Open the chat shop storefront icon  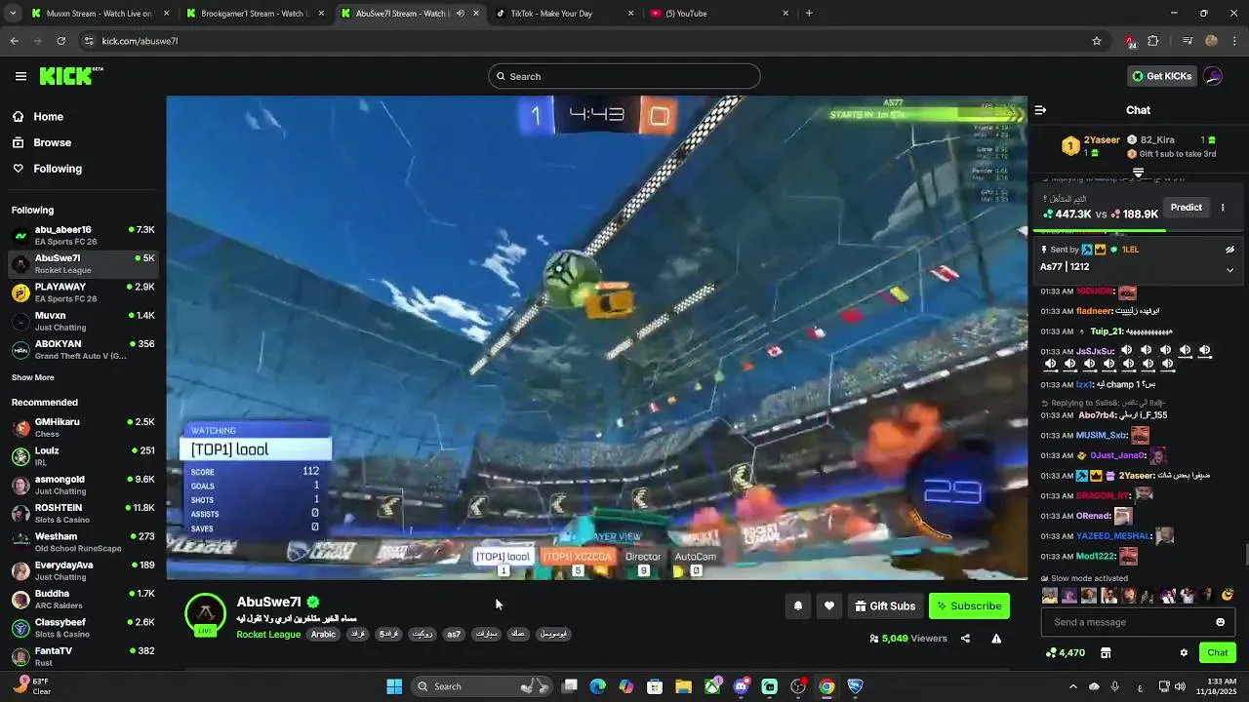[1106, 652]
